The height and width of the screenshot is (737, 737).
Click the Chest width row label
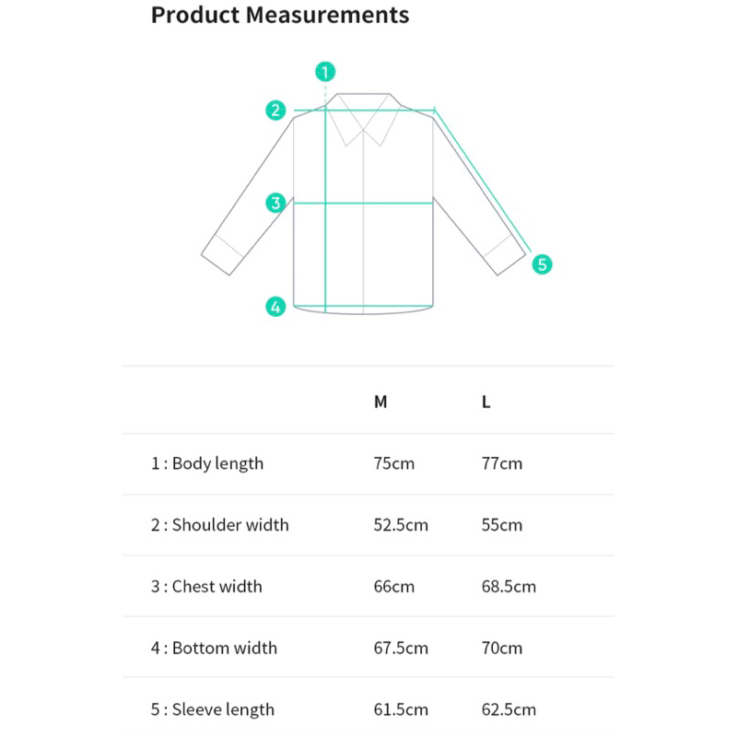(206, 587)
